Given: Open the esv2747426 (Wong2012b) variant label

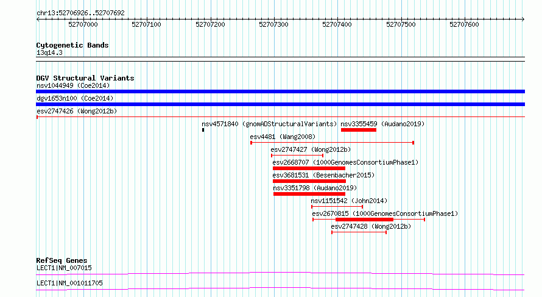Looking at the screenshot, I should [x=77, y=111].
